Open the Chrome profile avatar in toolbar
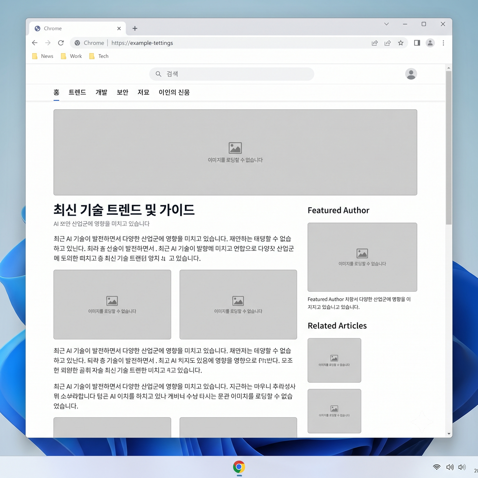This screenshot has width=478, height=478. tap(430, 43)
